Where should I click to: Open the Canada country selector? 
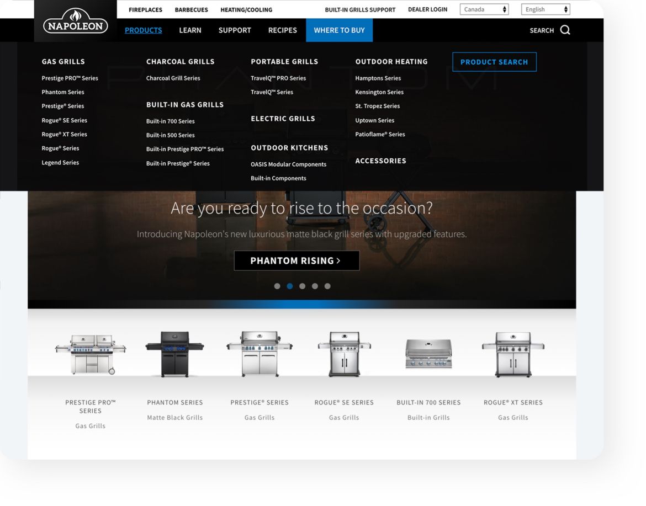coord(484,9)
